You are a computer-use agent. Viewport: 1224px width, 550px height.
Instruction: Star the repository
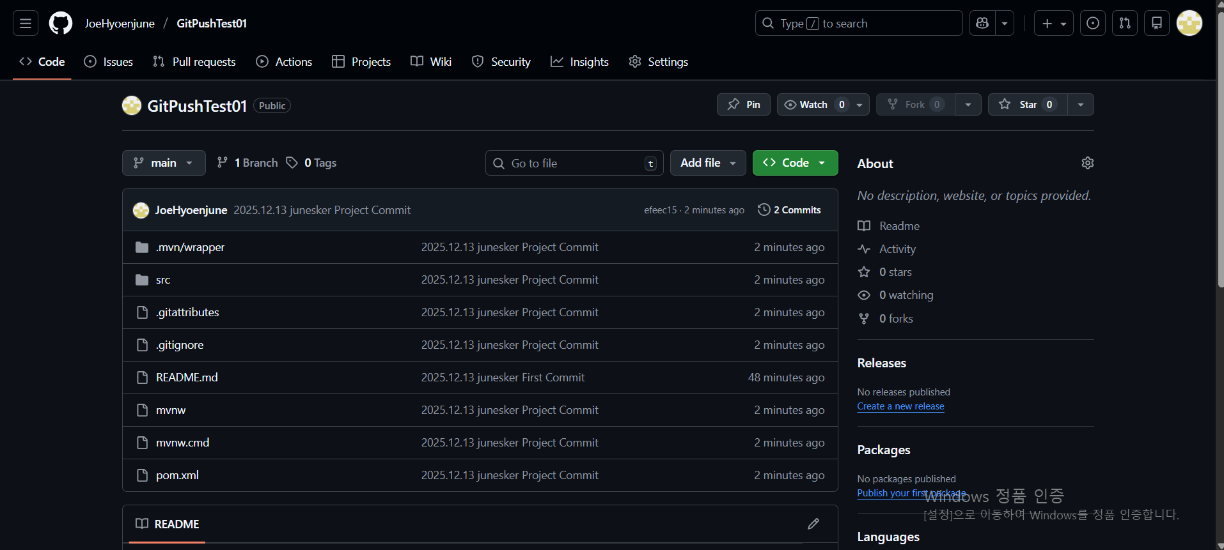pos(1028,105)
